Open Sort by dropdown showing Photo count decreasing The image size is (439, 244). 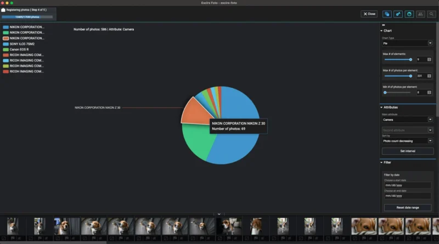pos(408,141)
